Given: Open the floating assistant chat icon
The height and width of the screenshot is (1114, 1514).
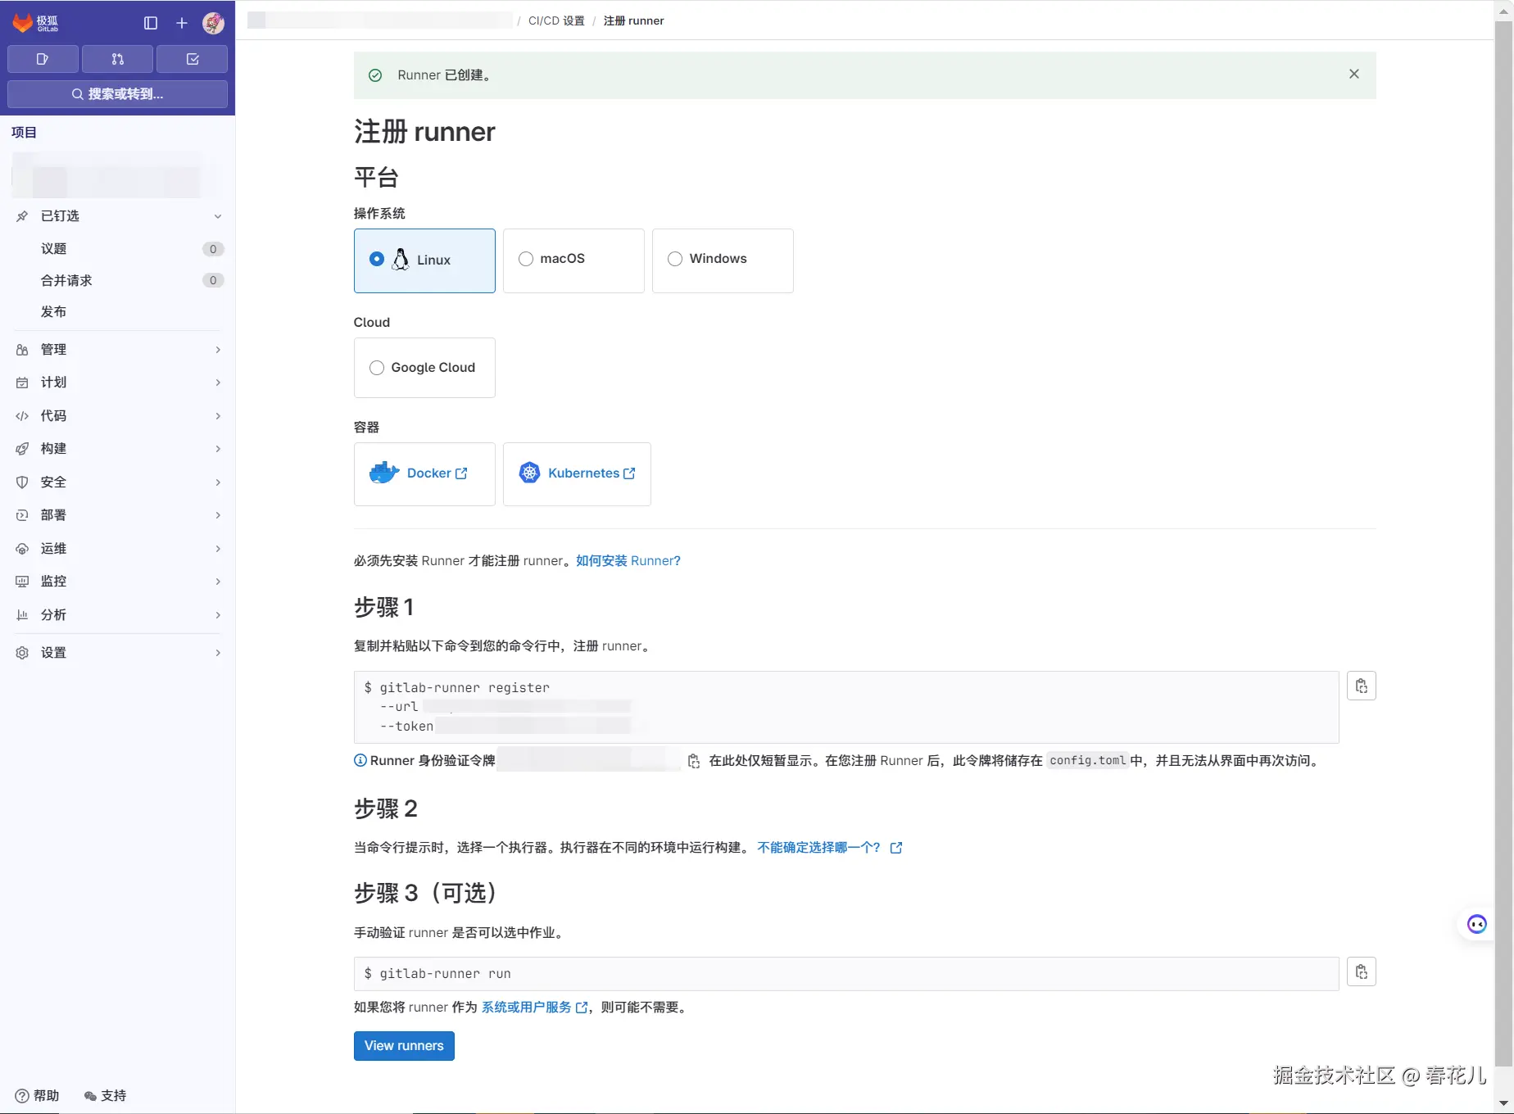Looking at the screenshot, I should 1476,925.
